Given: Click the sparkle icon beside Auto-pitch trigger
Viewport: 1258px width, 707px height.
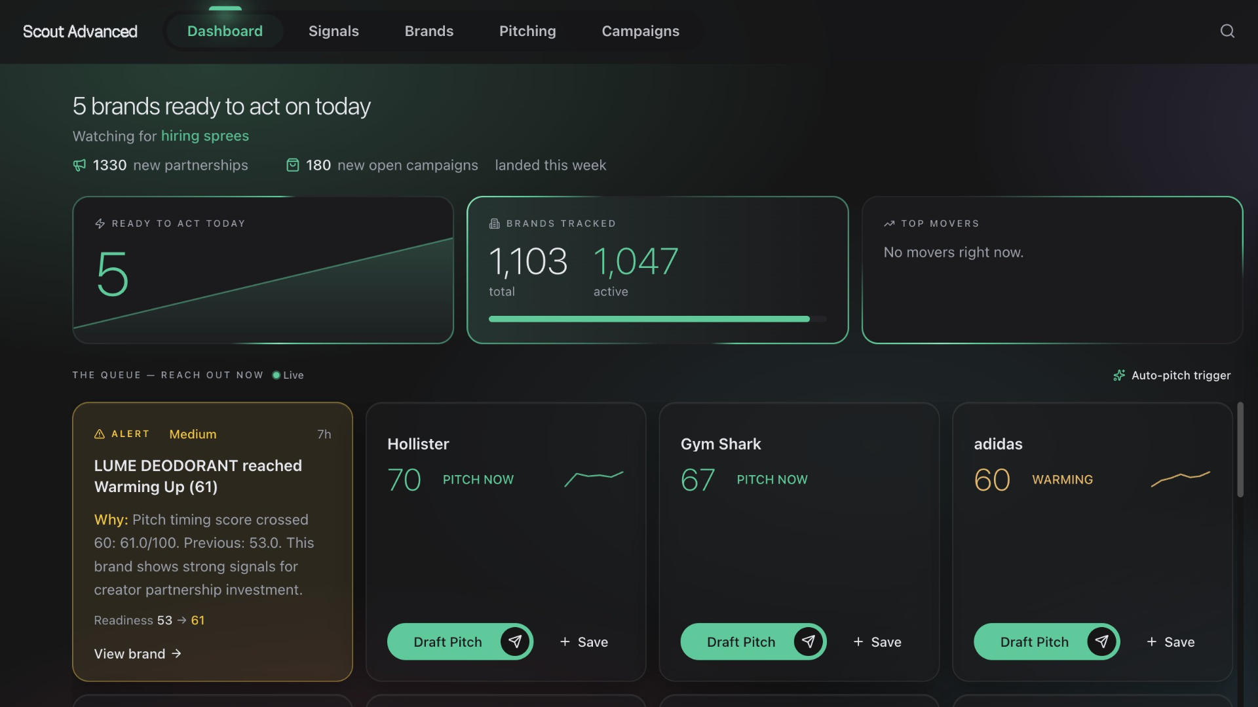Looking at the screenshot, I should click(1119, 375).
